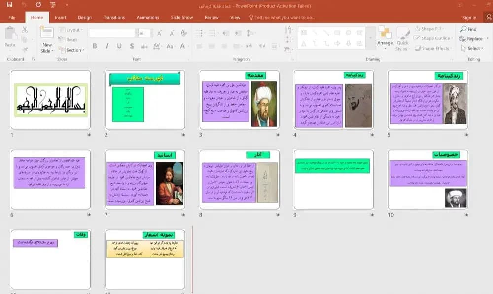This screenshot has height=294, width=493.
Task: Undo the last action
Action: (x=24, y=5)
